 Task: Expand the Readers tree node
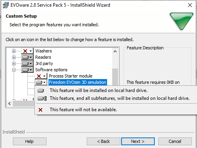tap(14, 57)
